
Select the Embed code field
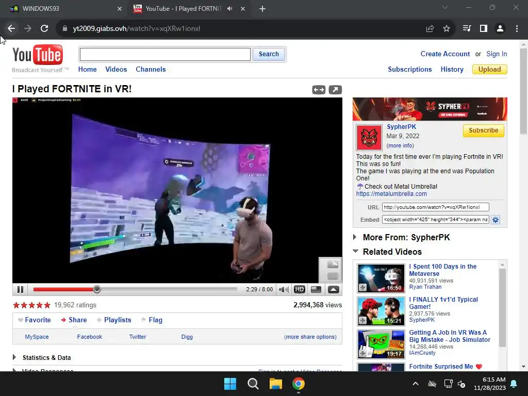click(x=435, y=220)
